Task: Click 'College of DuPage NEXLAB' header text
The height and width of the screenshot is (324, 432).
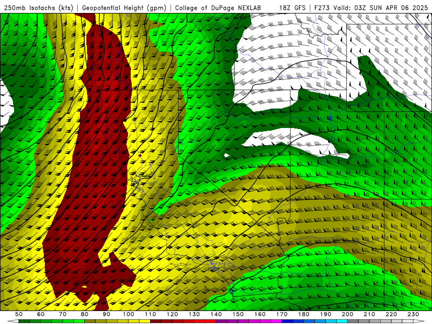Action: click(218, 8)
